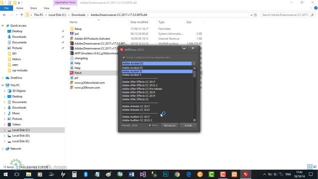
Task: Open Calculator from the taskbar
Action: (74, 175)
